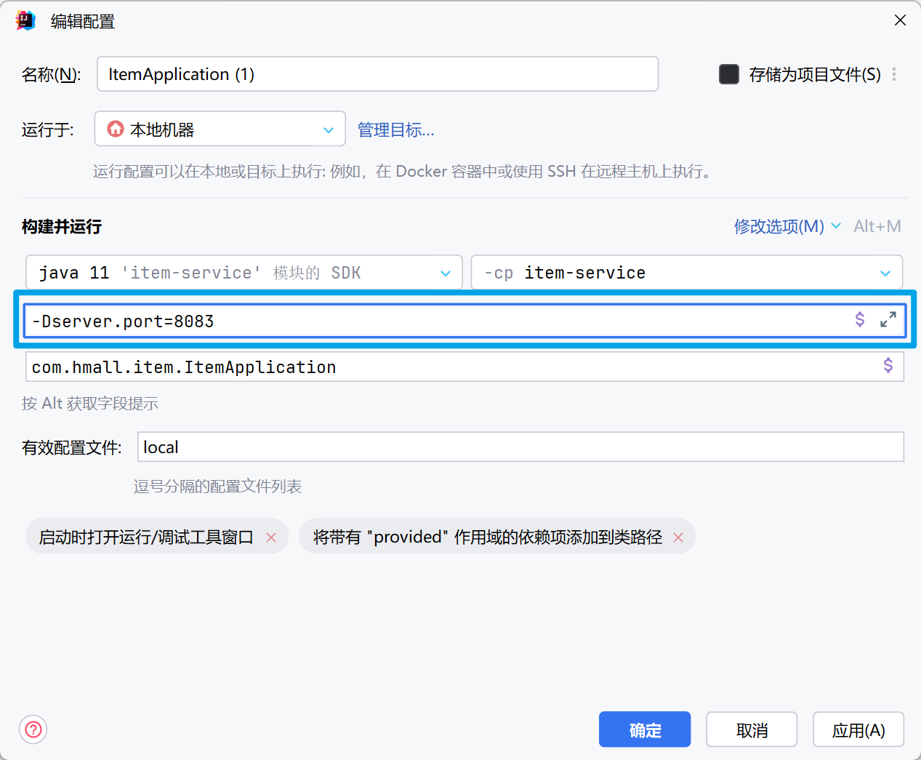Enable store as project file checkbox
Screen dimensions: 921x760
tap(728, 74)
